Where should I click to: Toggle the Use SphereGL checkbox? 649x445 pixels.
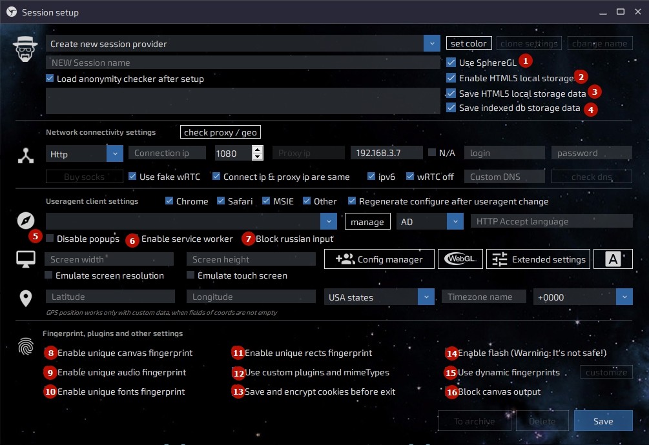(x=451, y=63)
